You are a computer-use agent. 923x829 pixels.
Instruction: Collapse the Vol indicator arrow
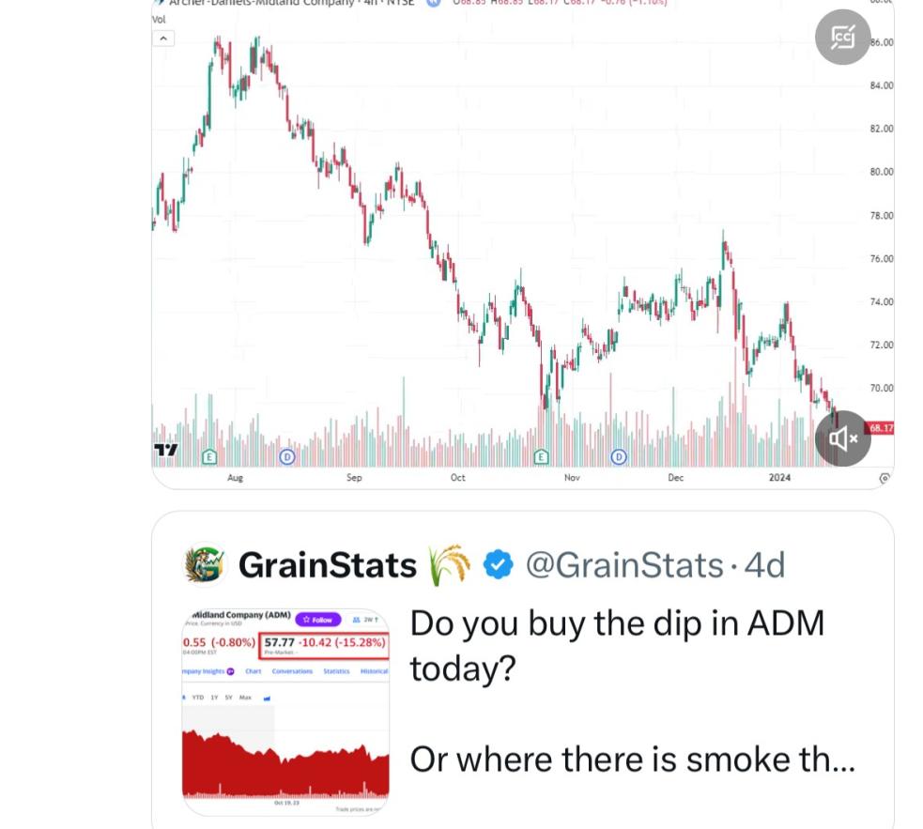click(164, 38)
